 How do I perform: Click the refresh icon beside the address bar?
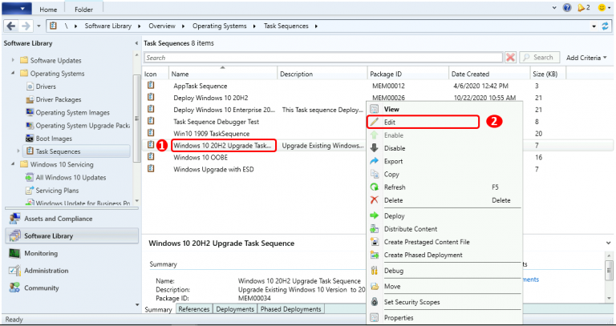click(606, 26)
